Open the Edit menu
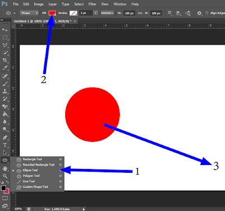The height and width of the screenshot is (211, 225). tap(26, 4)
